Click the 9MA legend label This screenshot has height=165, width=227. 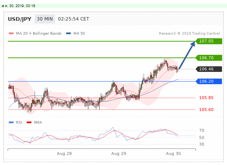tap(38, 123)
